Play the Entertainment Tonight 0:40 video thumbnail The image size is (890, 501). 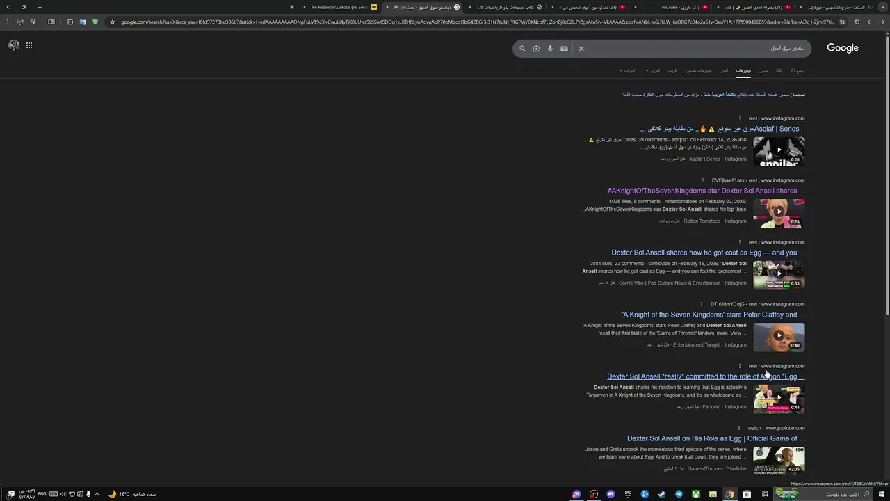pyautogui.click(x=779, y=336)
